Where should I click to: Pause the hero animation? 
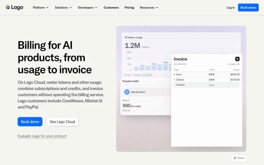[239, 158]
